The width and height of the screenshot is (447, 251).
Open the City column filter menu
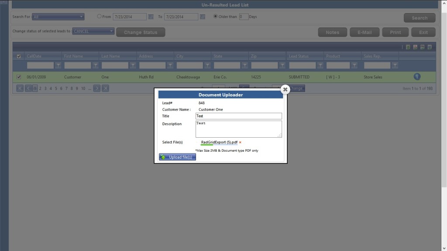207,65
